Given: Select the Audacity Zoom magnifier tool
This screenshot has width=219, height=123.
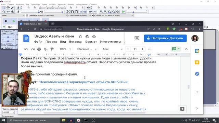Looking at the screenshot, I should pyautogui.click(x=4, y=12).
